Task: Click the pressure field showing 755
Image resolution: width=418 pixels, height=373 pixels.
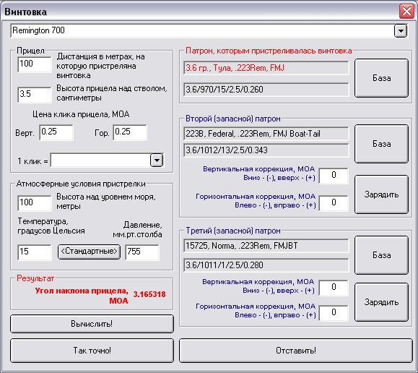Action: (142, 252)
